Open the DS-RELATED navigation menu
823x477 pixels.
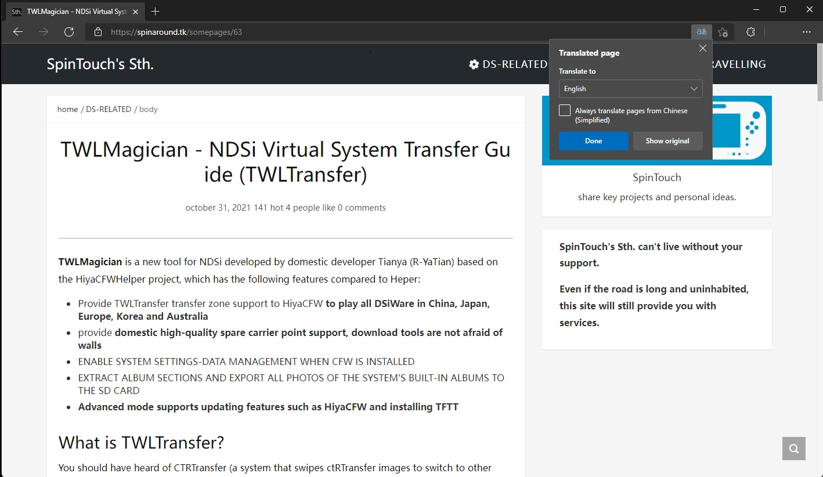(508, 64)
